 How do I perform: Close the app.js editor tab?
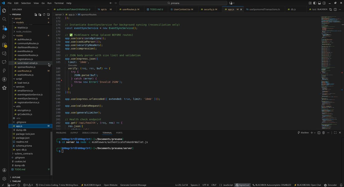(241, 9)
